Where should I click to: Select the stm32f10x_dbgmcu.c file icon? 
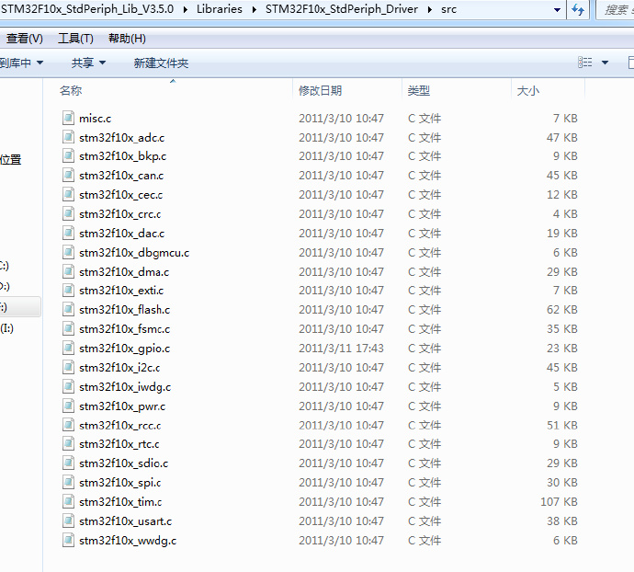[68, 253]
